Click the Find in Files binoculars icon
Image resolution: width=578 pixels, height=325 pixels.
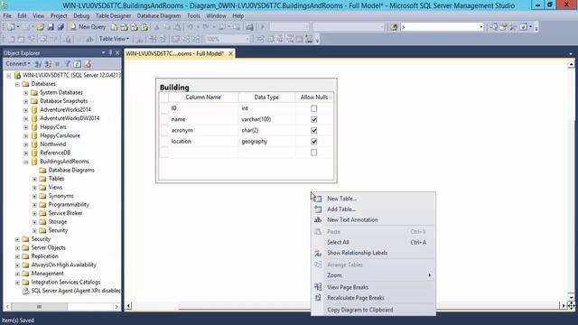coord(394,27)
